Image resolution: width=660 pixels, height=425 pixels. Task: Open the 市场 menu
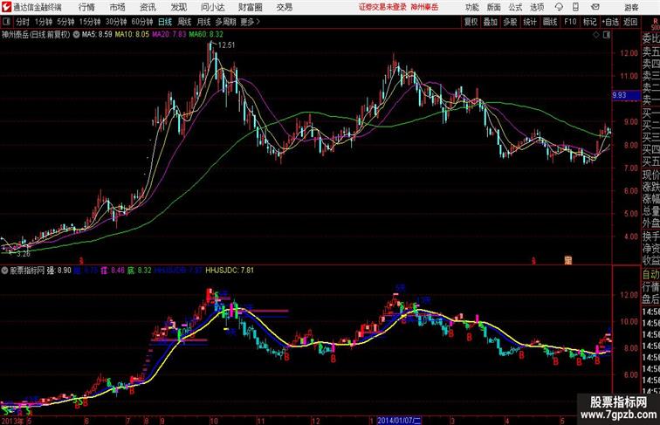point(118,7)
